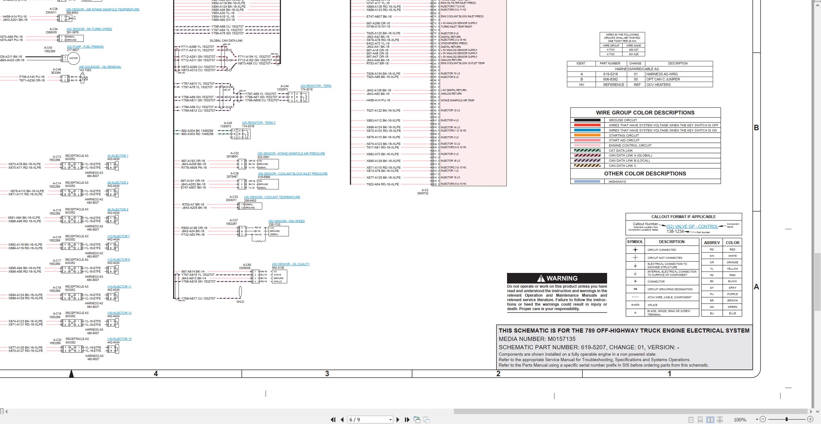Click the 'CAT DATA LINK' legend entry
Viewport: 821px width, 424px height.
[621, 150]
